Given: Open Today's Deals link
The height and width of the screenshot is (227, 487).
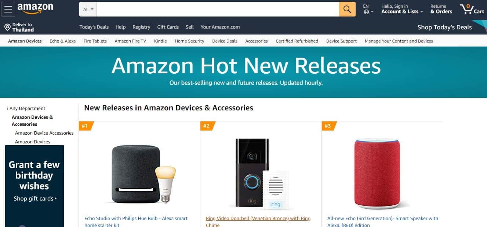Looking at the screenshot, I should click(94, 27).
